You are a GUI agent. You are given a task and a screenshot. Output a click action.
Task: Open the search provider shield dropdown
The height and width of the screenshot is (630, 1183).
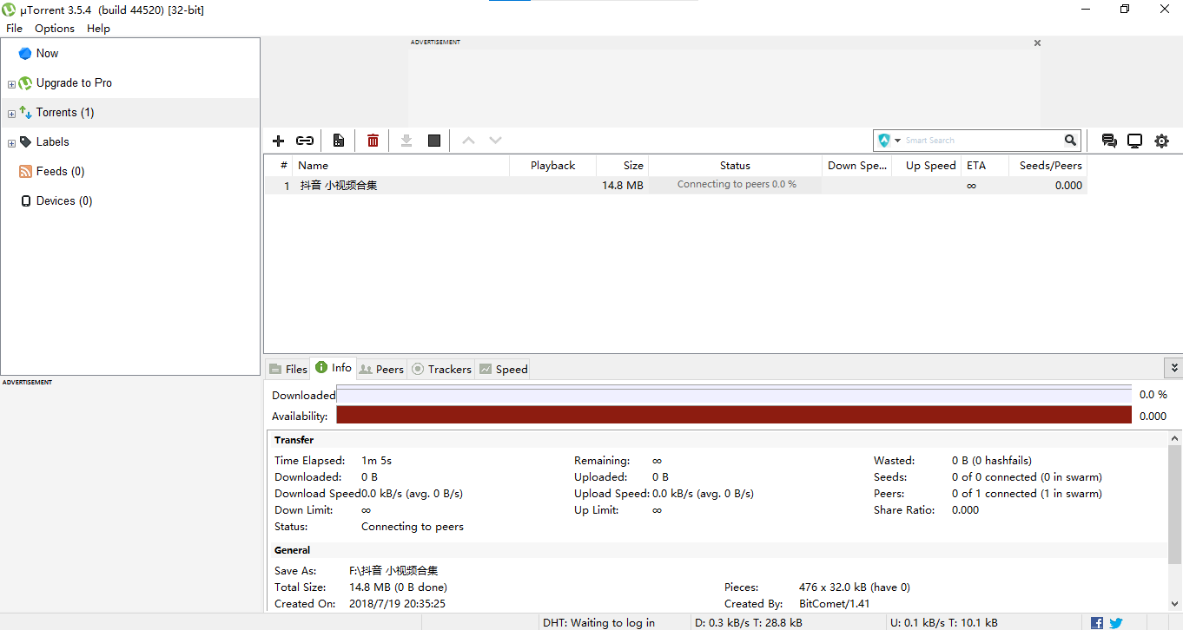[889, 140]
